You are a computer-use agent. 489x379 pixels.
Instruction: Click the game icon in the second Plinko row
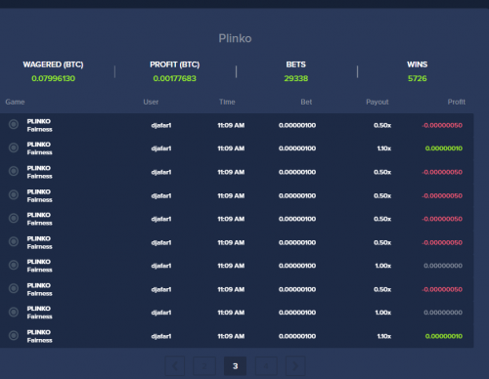[14, 147]
